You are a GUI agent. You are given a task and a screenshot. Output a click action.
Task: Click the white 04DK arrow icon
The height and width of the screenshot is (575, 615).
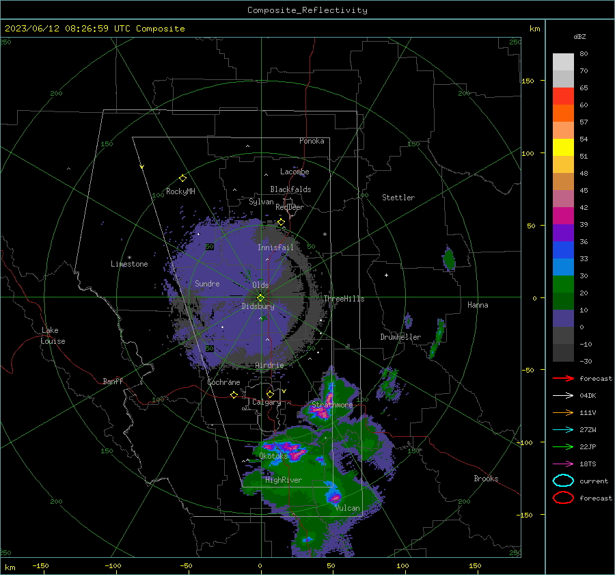click(563, 395)
